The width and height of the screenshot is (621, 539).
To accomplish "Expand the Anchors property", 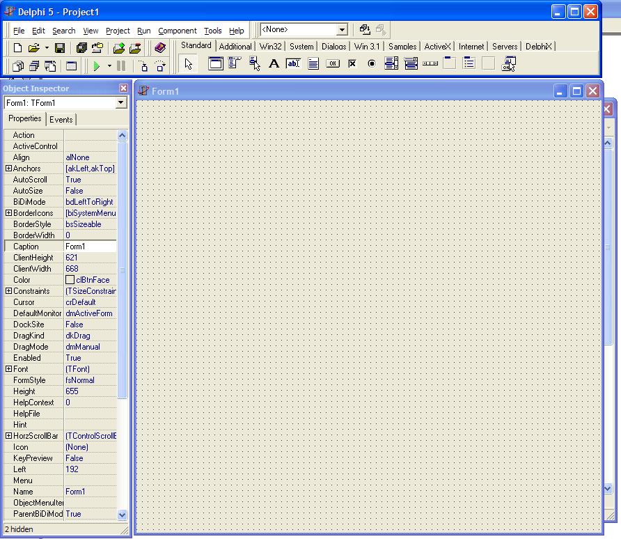I will click(x=8, y=169).
